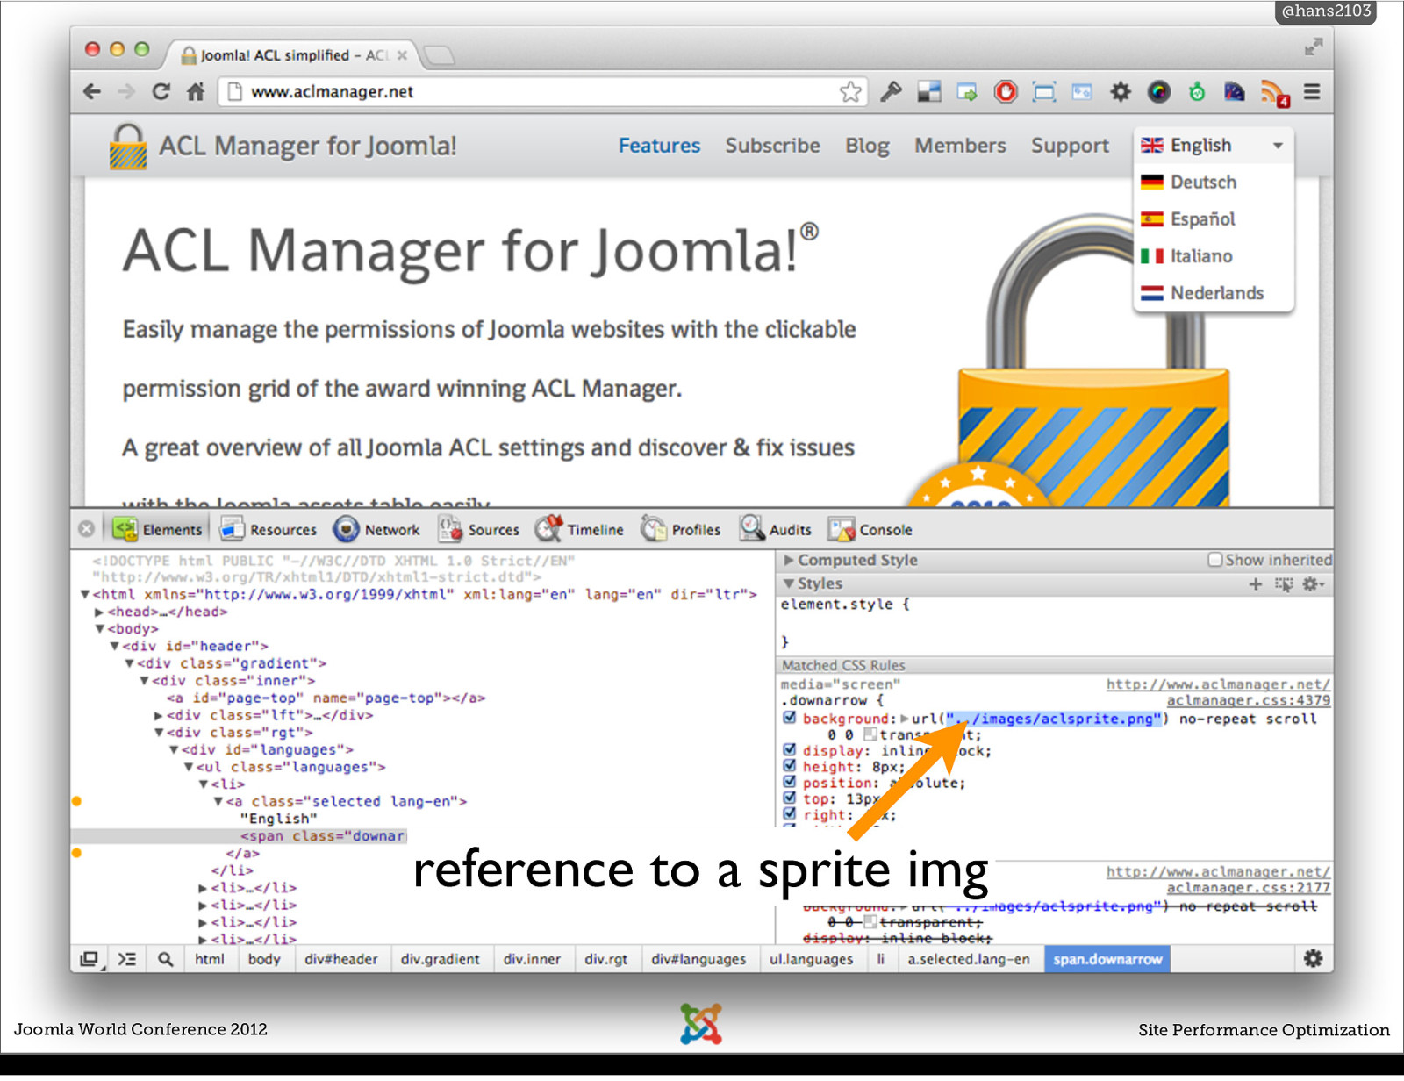Open the Members page
The width and height of the screenshot is (1404, 1081).
point(960,146)
